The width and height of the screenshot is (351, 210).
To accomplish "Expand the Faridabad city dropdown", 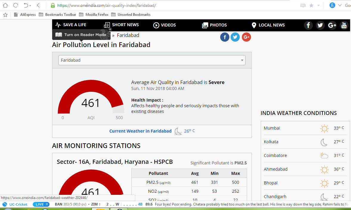I will tap(152, 60).
